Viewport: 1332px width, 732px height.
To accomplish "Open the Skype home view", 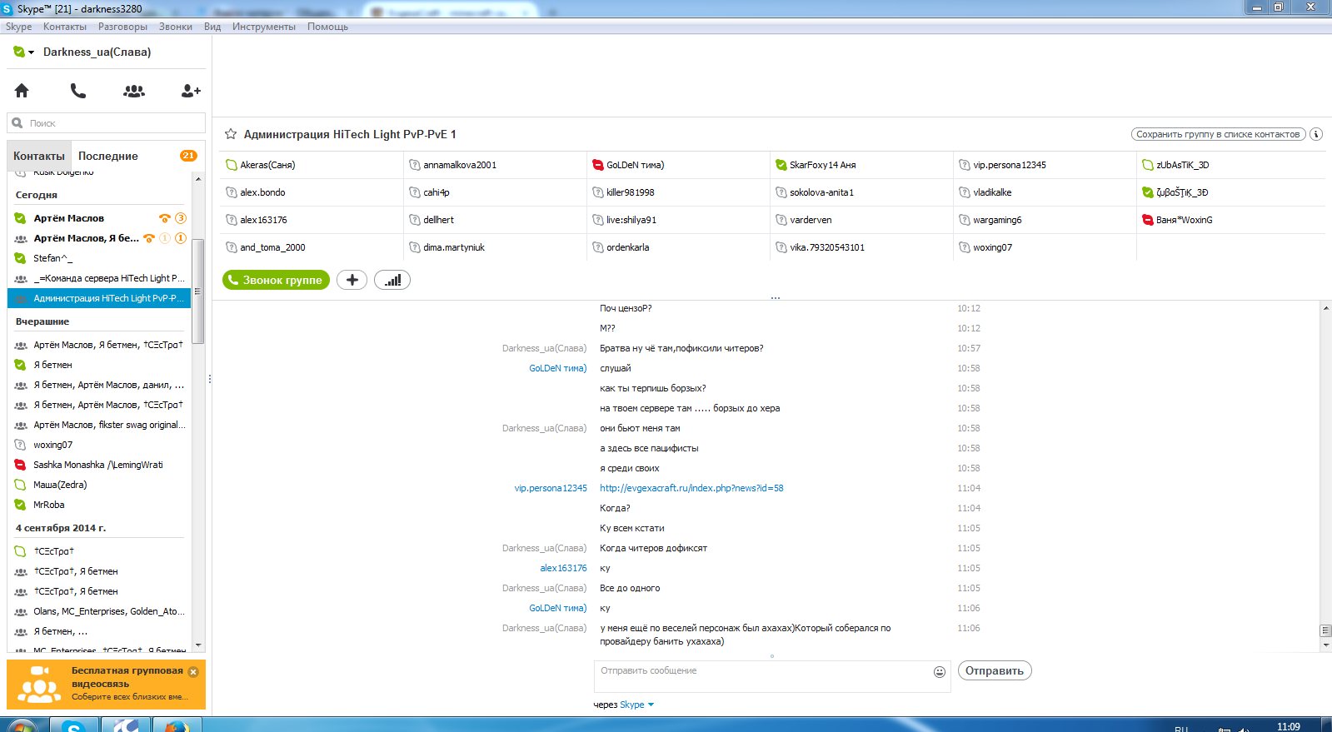I will pos(22,91).
